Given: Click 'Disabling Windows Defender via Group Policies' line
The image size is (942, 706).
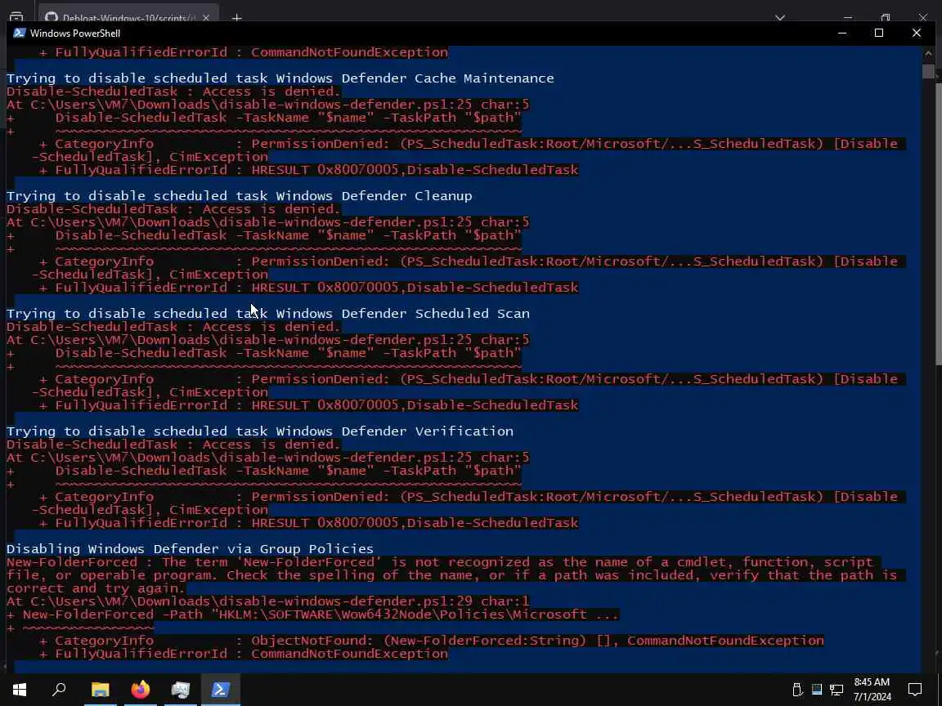Looking at the screenshot, I should (190, 549).
